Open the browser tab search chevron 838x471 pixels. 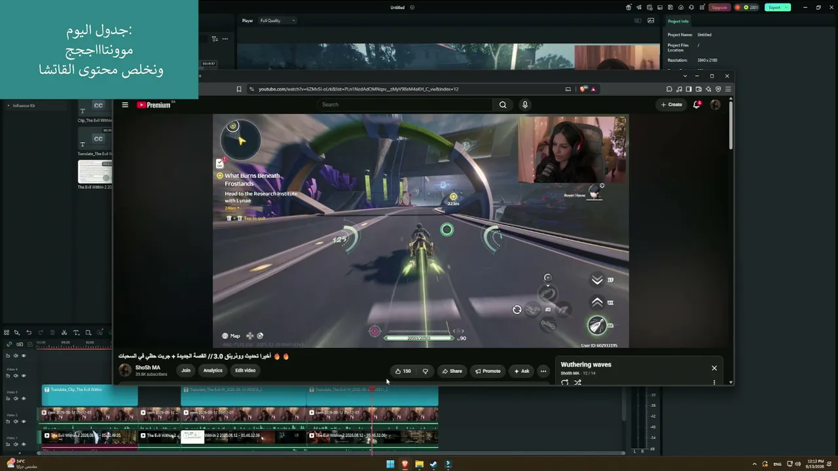[x=685, y=76]
